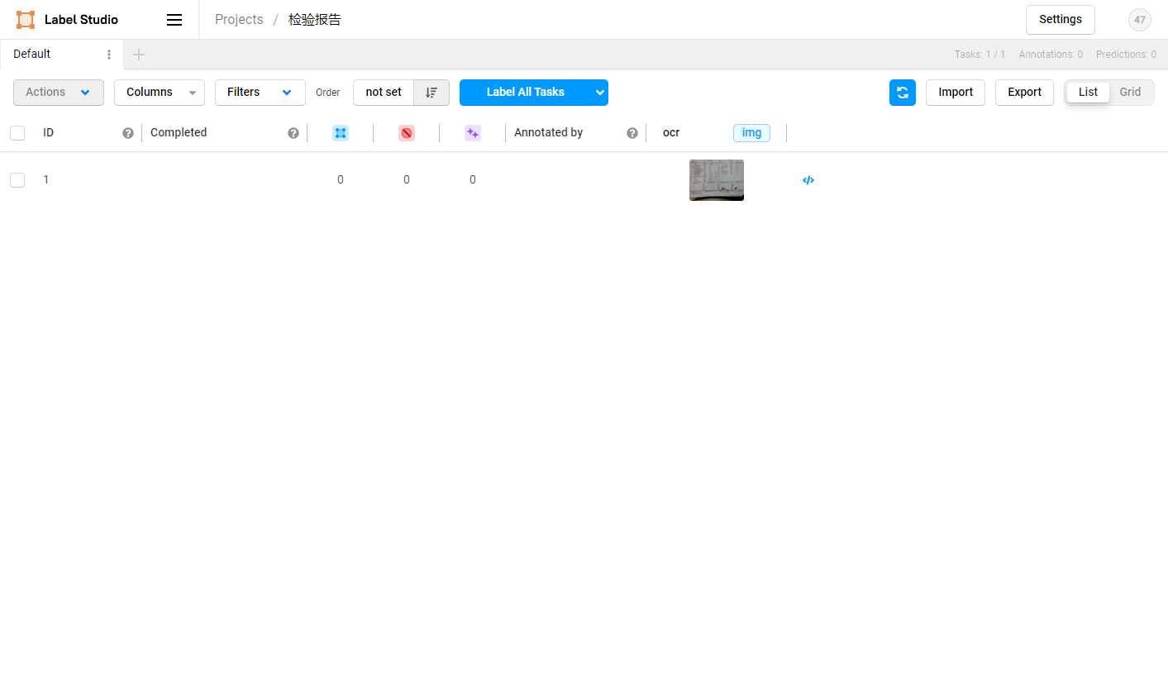
Task: Click the ID column header
Action: (x=49, y=133)
